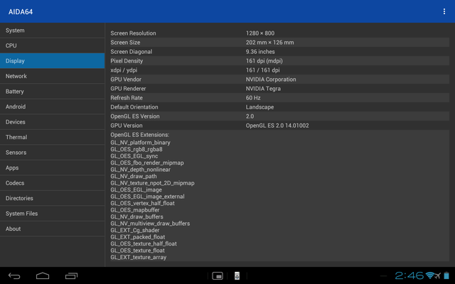The width and height of the screenshot is (455, 284).
Task: Select the GL_NV_depth_nonlinear extension
Action: 140,170
